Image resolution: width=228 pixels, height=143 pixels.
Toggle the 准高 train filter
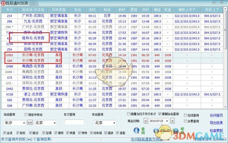pyautogui.click(x=117, y=133)
